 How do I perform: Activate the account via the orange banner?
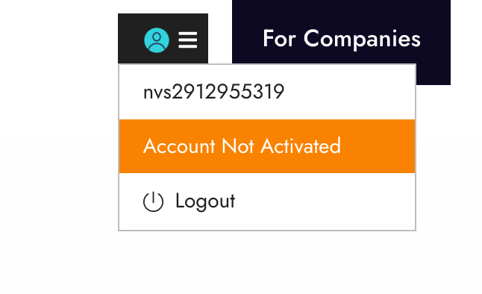click(267, 146)
